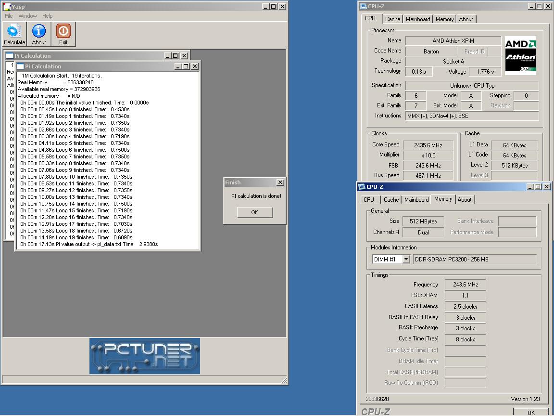
Task: Maximize the front Pi Calculation window
Action: pyautogui.click(x=186, y=66)
